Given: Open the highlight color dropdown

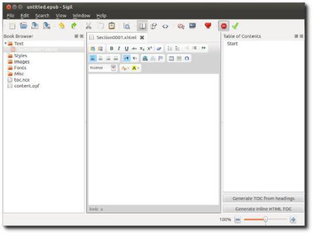Looking at the screenshot, I should pyautogui.click(x=138, y=68).
